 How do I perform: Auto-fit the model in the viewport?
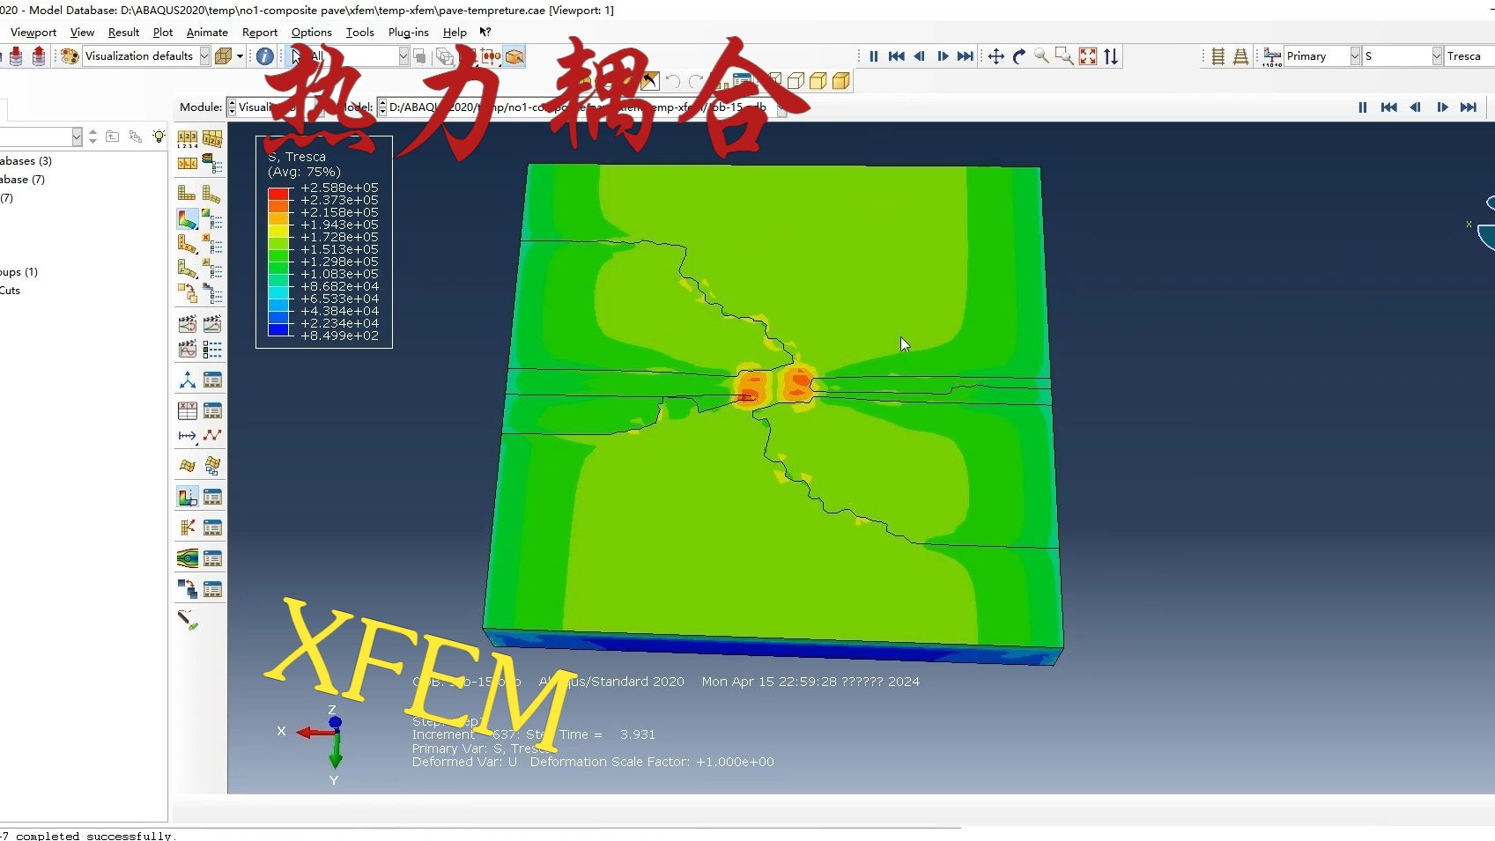pyautogui.click(x=1088, y=55)
